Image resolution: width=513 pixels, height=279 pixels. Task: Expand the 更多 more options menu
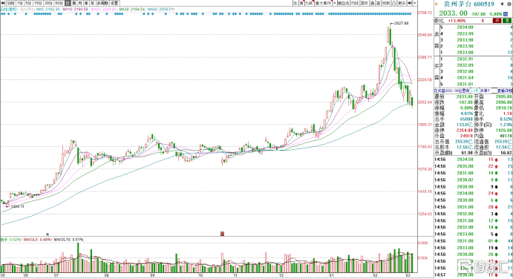(x=402, y=3)
